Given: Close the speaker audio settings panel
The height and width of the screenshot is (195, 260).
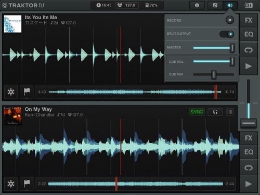Looking at the screenshot, I should pyautogui.click(x=230, y=5).
